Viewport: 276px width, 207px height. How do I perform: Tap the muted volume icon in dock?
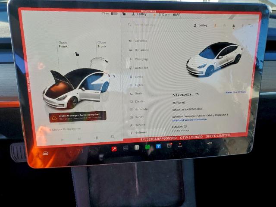(x=210, y=144)
